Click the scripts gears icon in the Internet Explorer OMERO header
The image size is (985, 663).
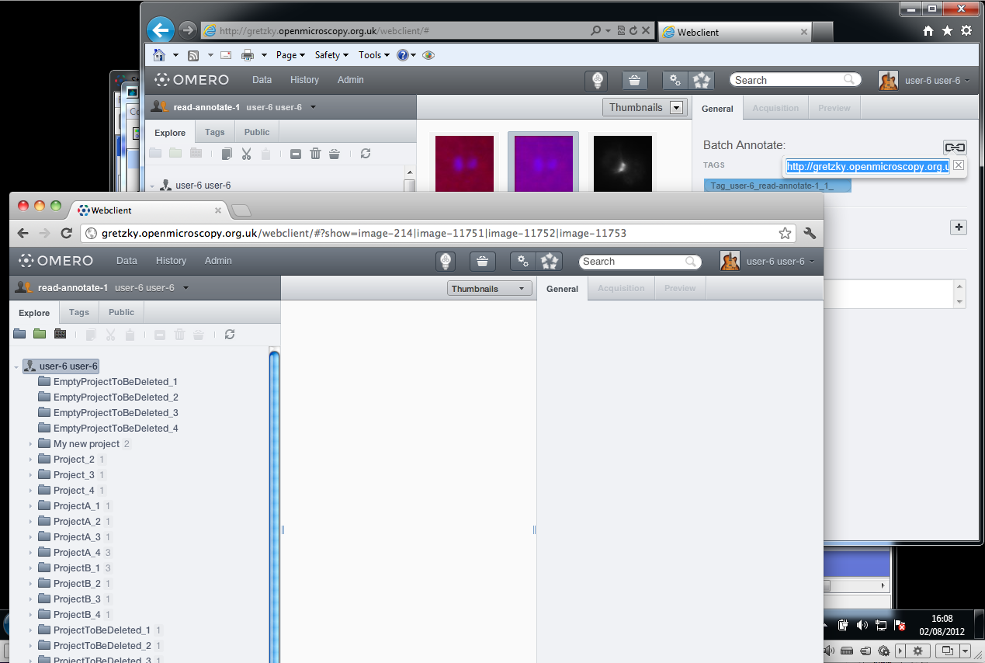click(675, 80)
